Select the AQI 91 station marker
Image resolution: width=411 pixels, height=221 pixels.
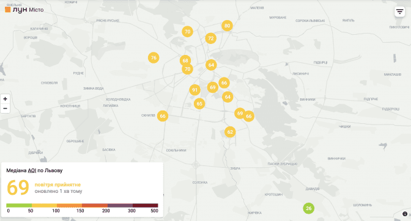tap(194, 90)
